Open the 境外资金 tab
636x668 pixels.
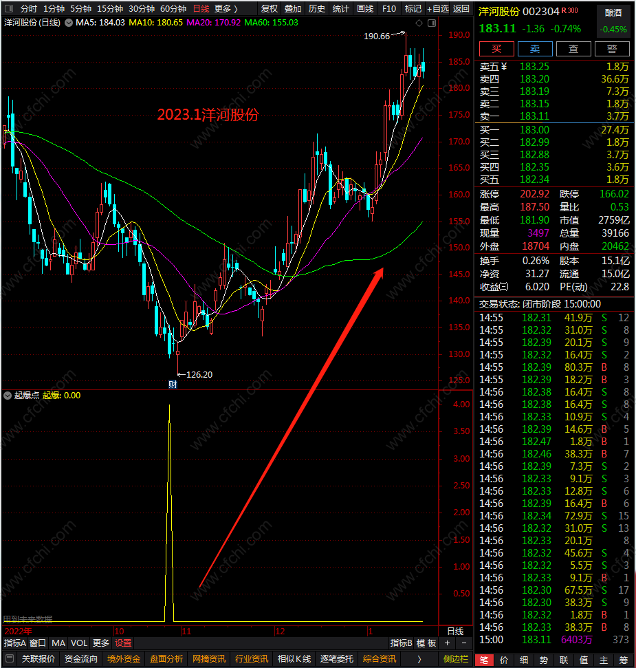click(x=124, y=658)
